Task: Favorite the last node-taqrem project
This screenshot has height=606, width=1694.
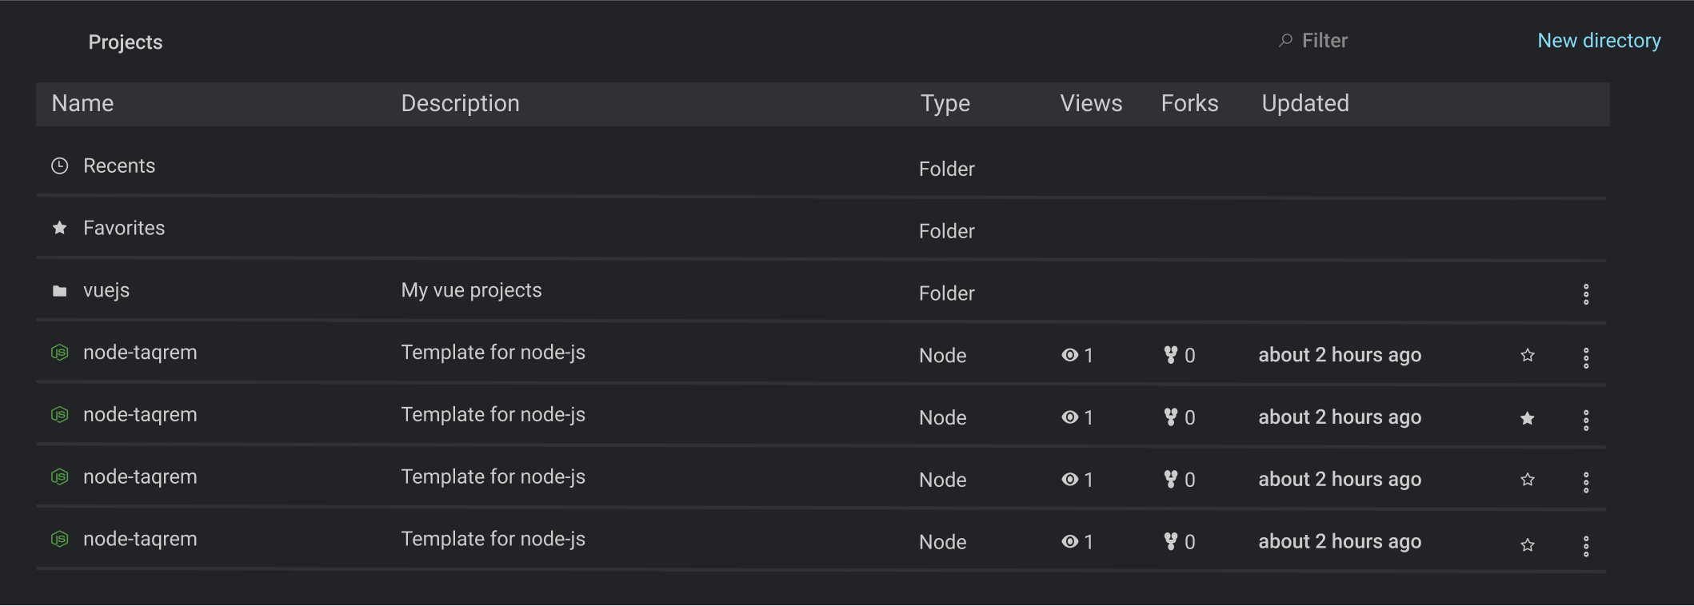Action: tap(1528, 544)
